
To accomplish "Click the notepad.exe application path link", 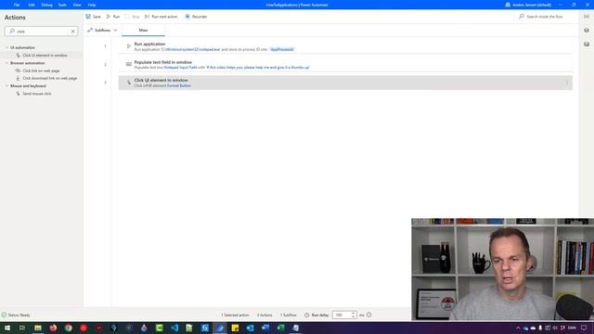I will [x=190, y=49].
